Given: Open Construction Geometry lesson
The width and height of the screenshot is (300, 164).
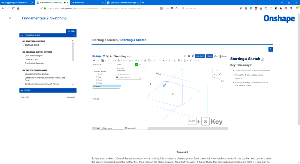Looking at the screenshot, I should click(x=34, y=63).
